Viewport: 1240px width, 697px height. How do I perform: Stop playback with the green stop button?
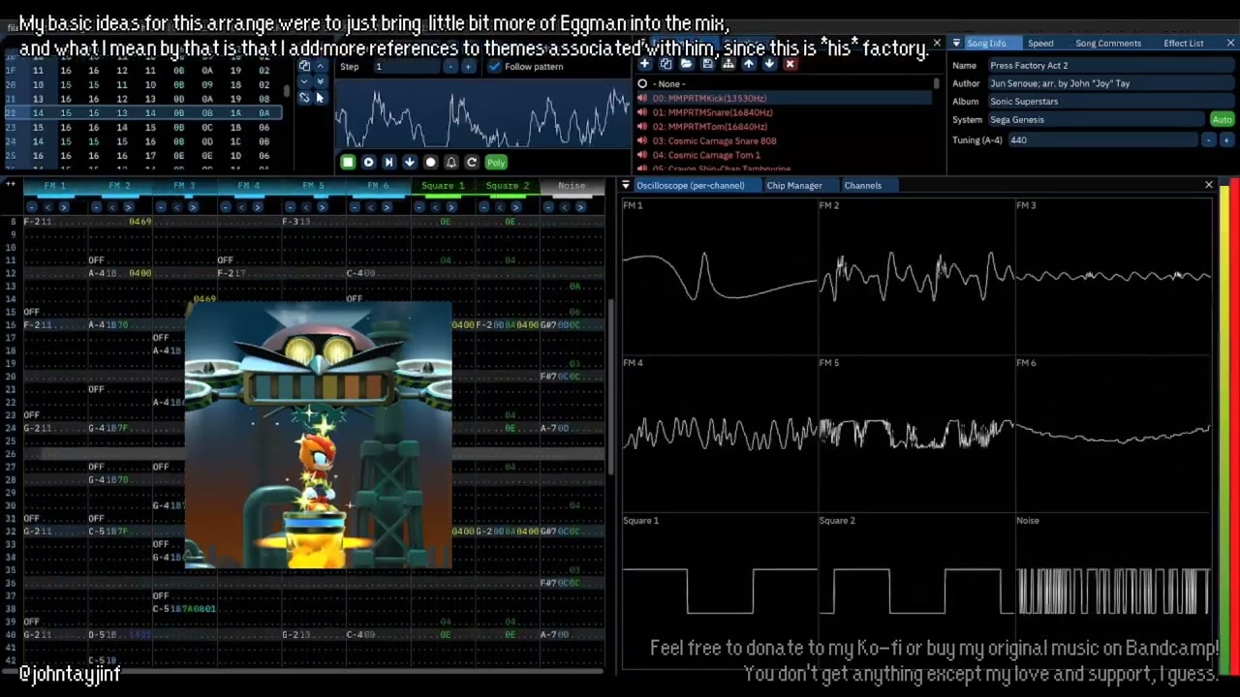coord(348,163)
